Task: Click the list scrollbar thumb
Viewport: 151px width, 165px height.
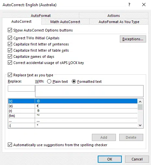Action: (x=140, y=107)
